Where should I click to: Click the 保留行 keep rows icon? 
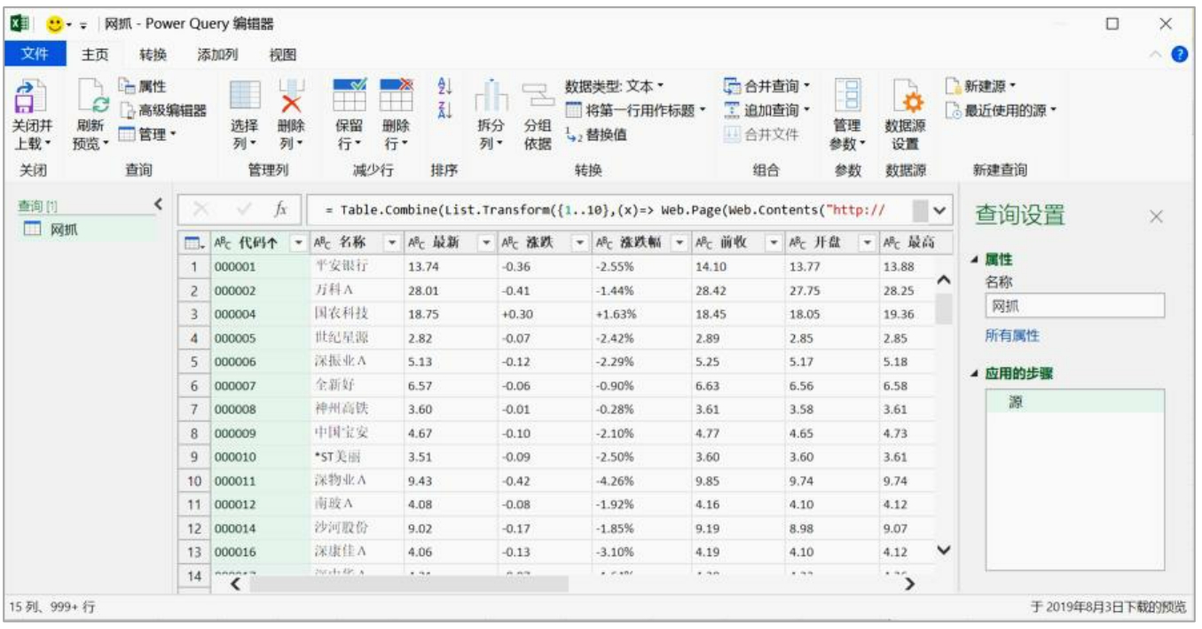click(350, 96)
